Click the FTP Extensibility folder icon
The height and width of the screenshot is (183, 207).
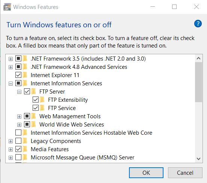[42, 100]
